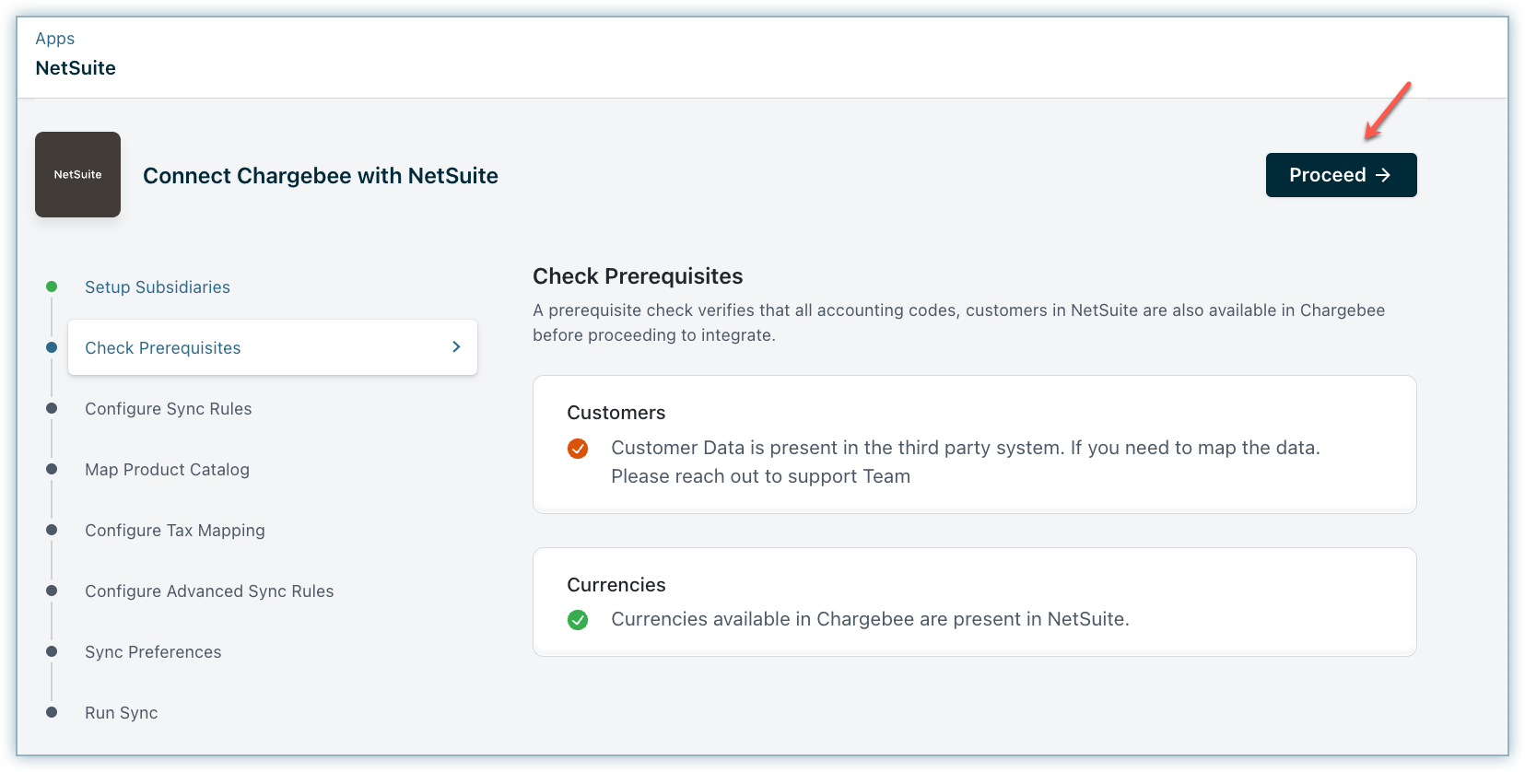The image size is (1525, 772).
Task: Click the green Setup Subsidiaries step dot
Action: (x=52, y=287)
